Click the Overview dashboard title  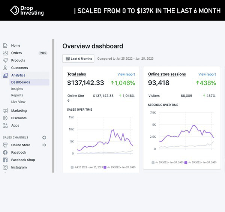(x=93, y=46)
